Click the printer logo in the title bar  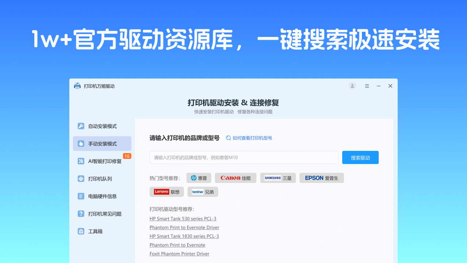(x=77, y=86)
